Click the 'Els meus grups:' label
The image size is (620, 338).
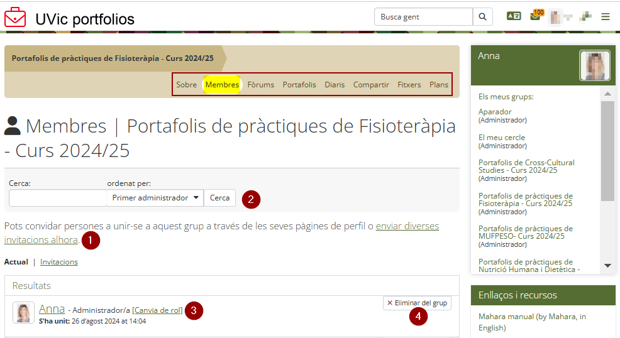pyautogui.click(x=506, y=97)
